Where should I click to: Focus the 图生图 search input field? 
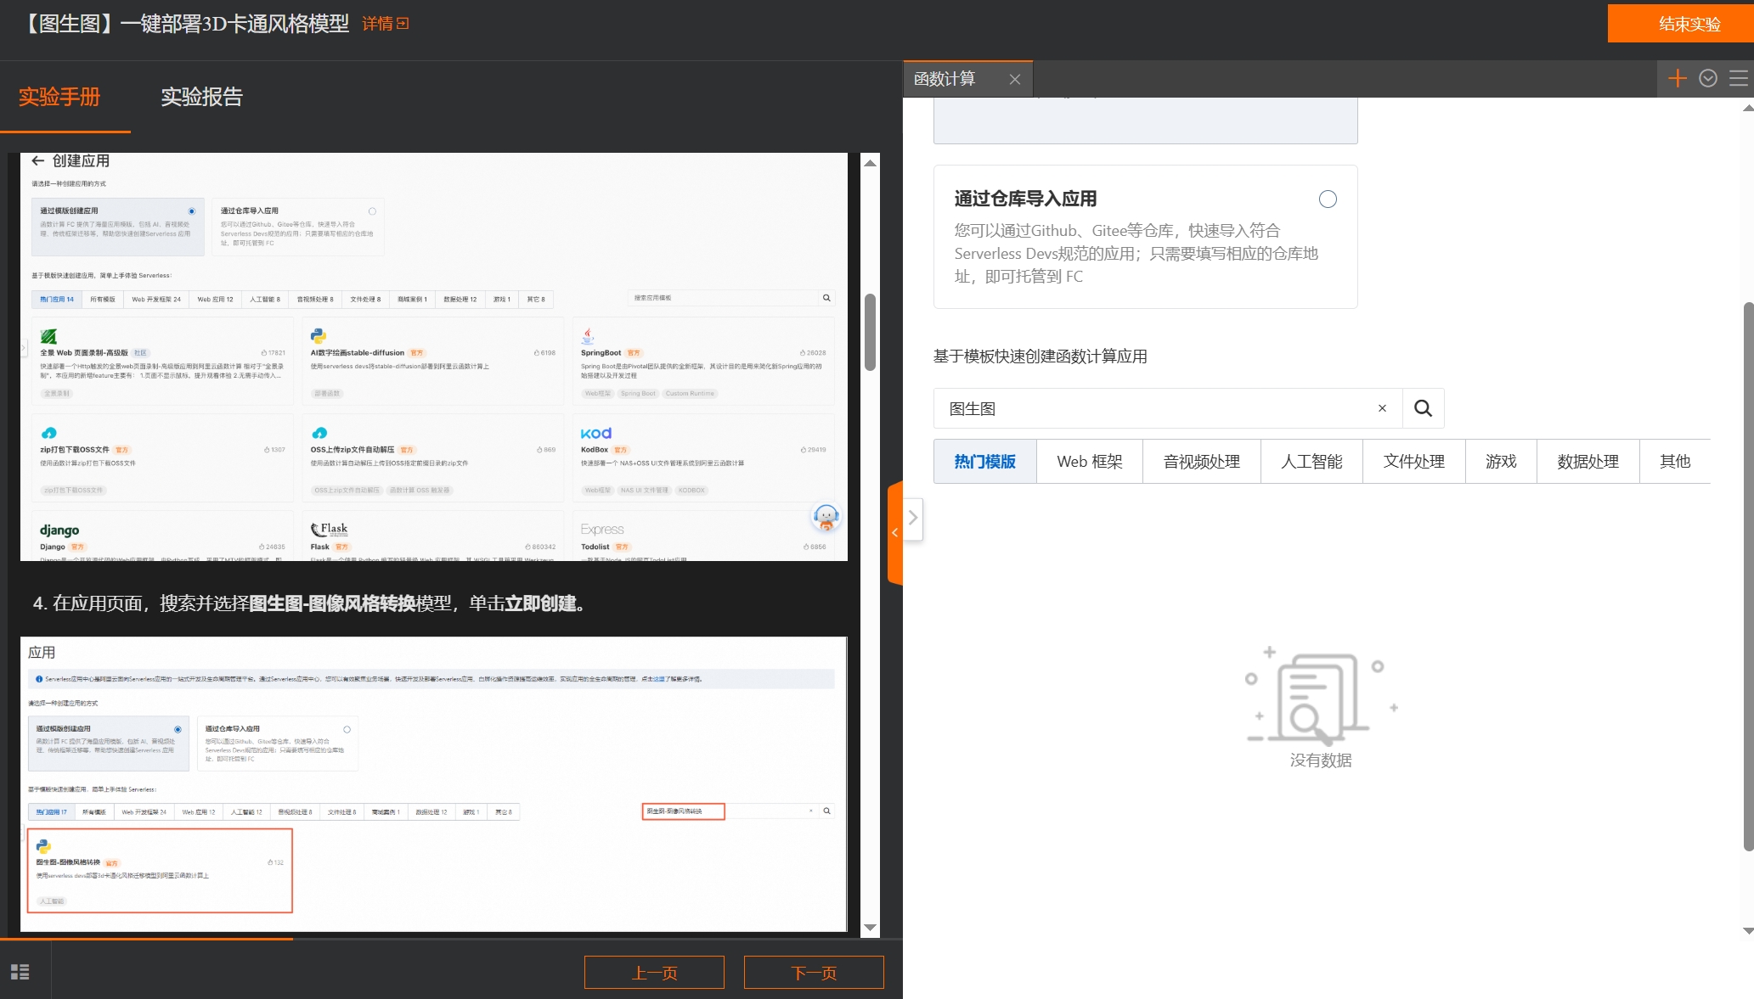(1155, 408)
